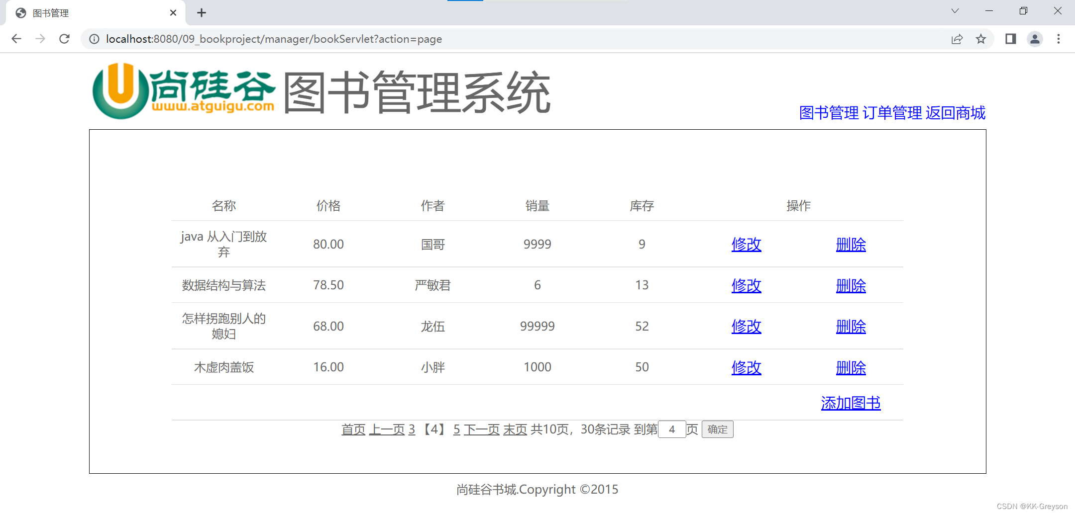Image resolution: width=1075 pixels, height=515 pixels.
Task: View site information icon in address bar
Action: pyautogui.click(x=94, y=39)
